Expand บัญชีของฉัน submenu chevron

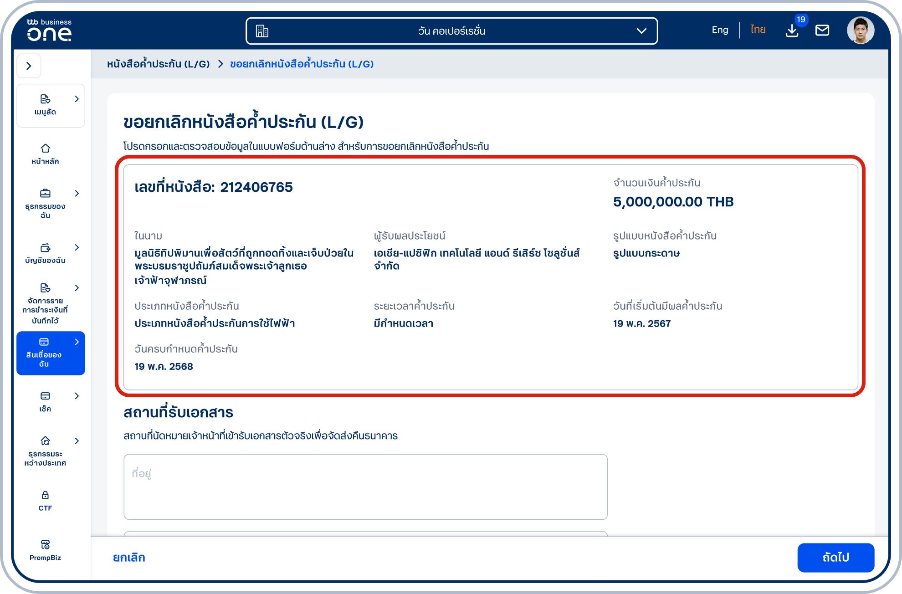77,247
